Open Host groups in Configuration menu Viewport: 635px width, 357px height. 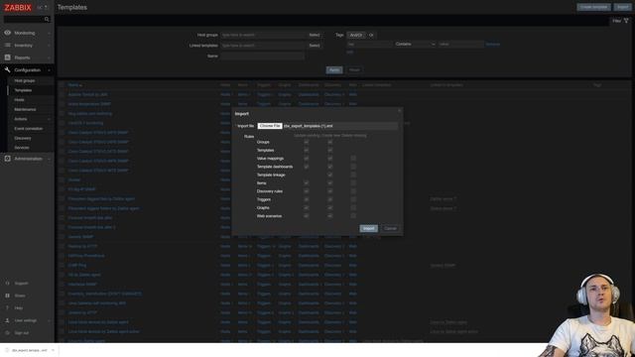point(25,80)
